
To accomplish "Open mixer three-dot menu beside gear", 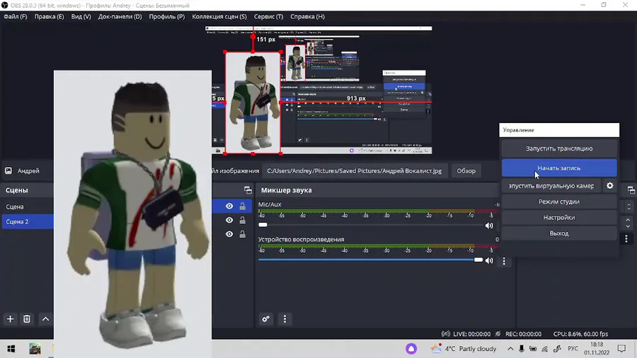I will pos(285,319).
